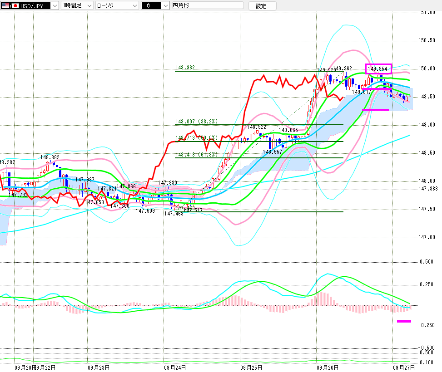This screenshot has height=372, width=442.
Task: Open the ローソク chart type dropdown
Action: [x=134, y=5]
